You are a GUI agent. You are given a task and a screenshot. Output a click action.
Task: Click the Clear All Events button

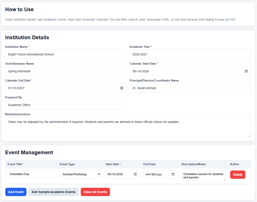(x=95, y=192)
